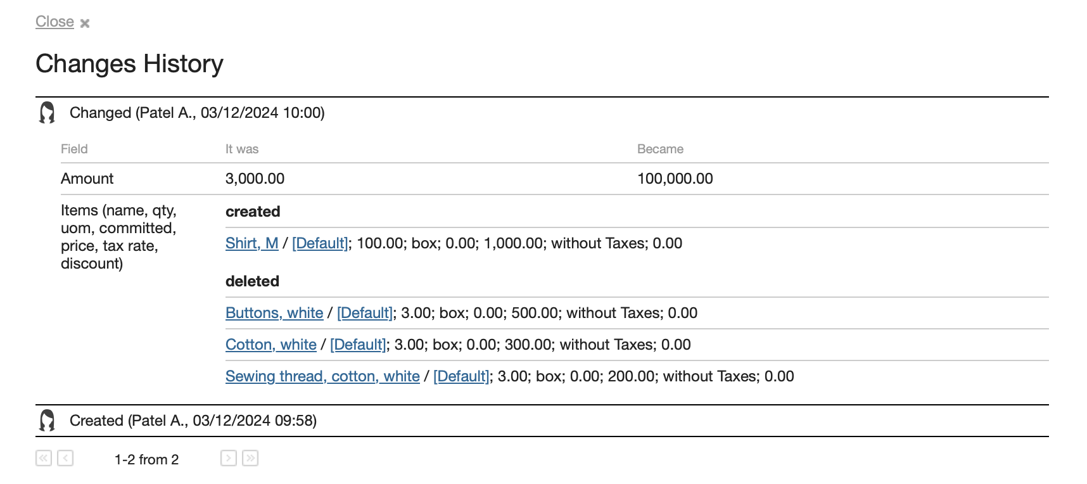Open [Default] link next to Sewing thread
The width and height of the screenshot is (1087, 484).
pyautogui.click(x=461, y=376)
